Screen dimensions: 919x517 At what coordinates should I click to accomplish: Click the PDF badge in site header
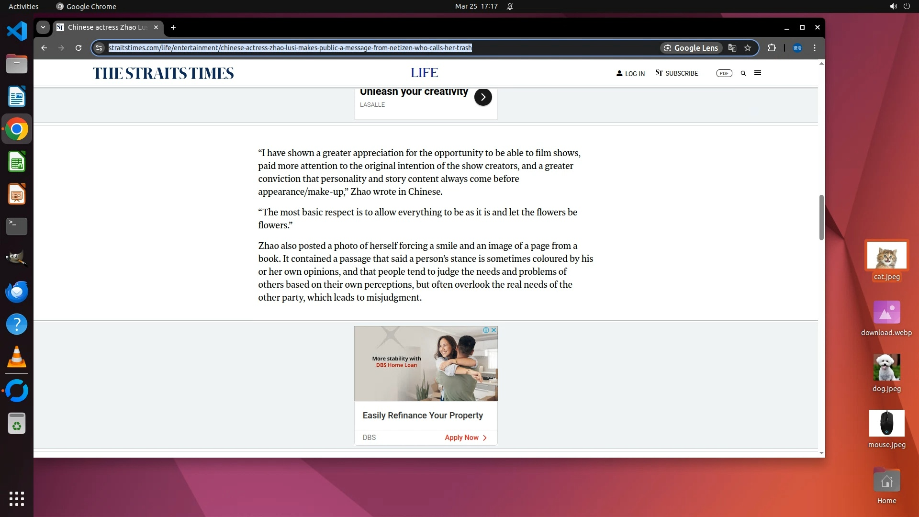[724, 73]
